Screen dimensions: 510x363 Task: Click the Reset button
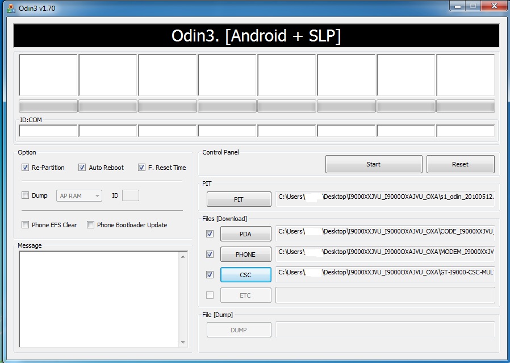point(460,164)
